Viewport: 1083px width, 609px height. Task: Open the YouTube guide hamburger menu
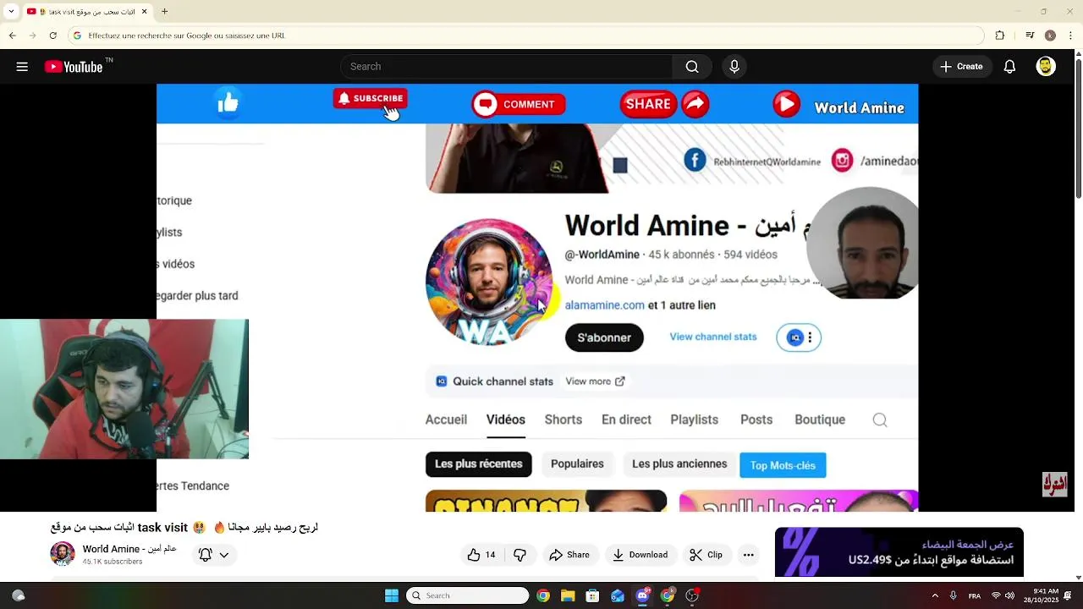click(22, 67)
